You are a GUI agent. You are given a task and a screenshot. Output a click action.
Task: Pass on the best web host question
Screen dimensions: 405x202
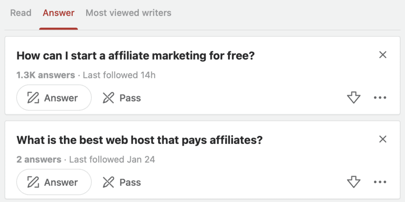pos(122,182)
